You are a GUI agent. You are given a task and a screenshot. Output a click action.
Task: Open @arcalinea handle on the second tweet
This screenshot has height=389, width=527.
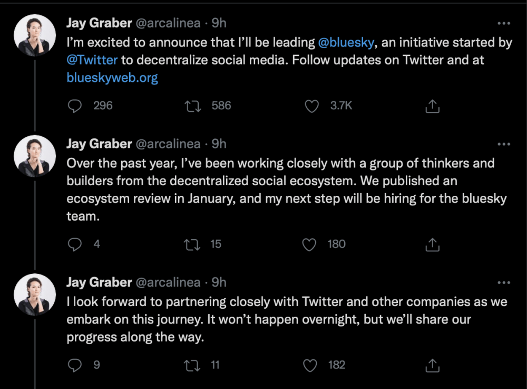(168, 144)
